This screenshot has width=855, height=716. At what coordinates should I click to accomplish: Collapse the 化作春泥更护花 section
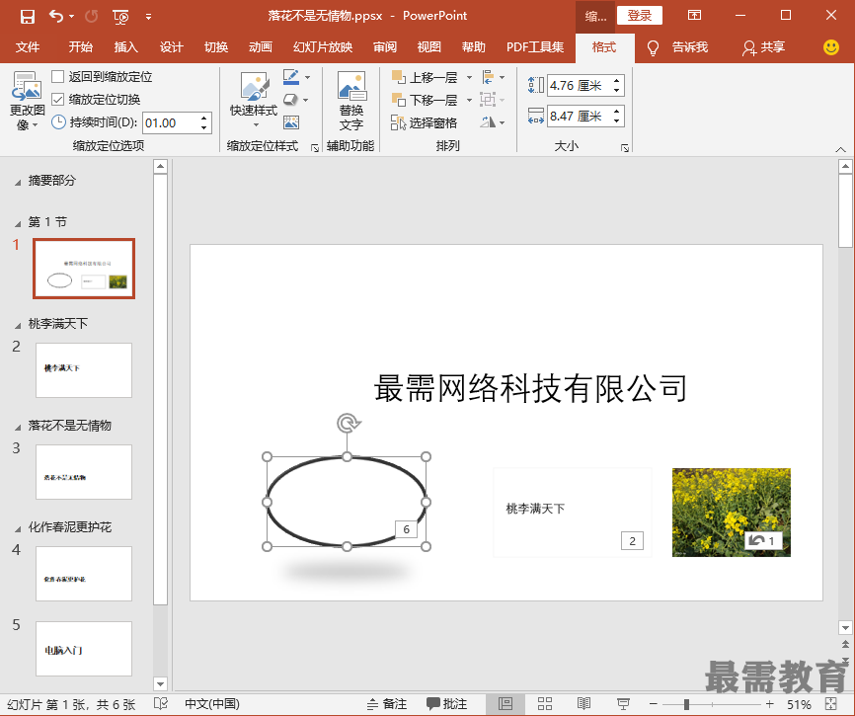point(18,529)
